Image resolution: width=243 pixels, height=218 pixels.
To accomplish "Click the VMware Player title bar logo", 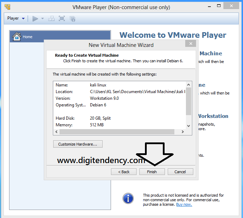I will click(7, 7).
